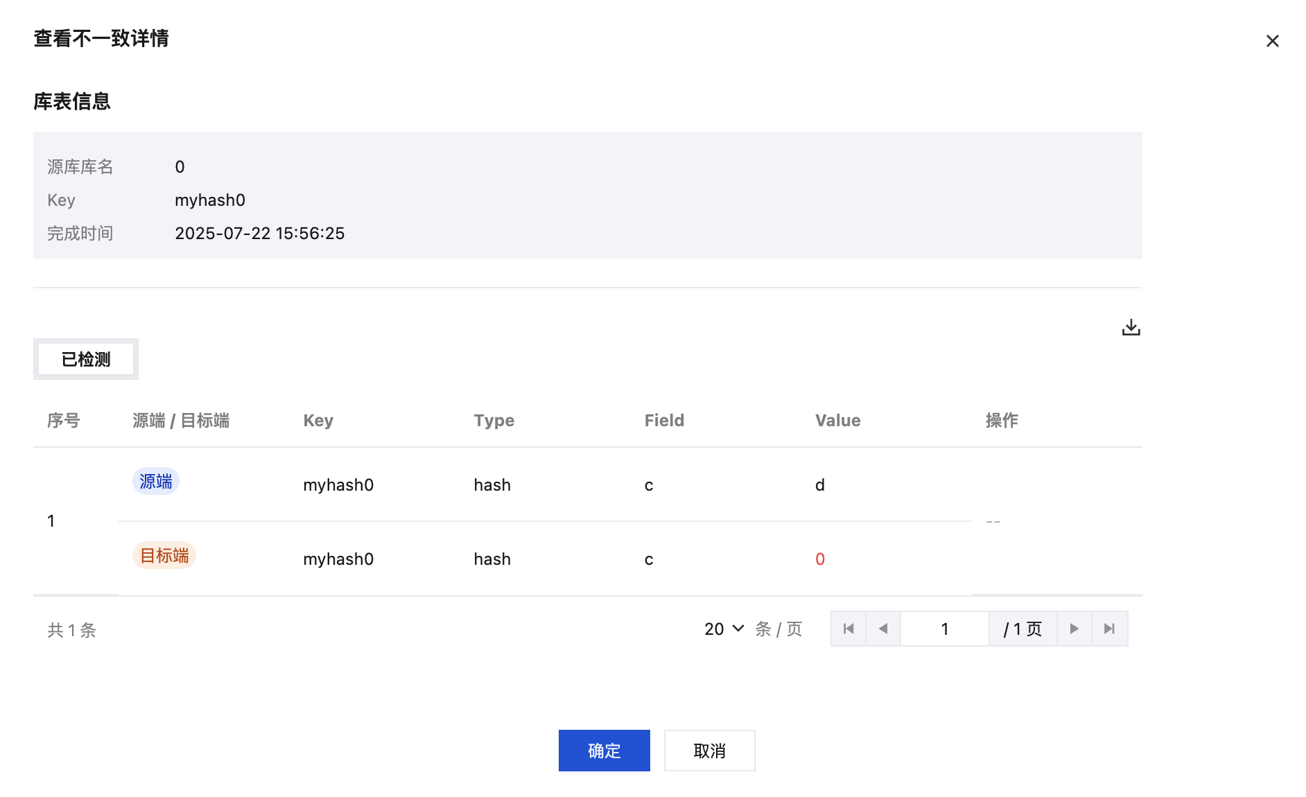Viewport: 1306px width, 797px height.
Task: Click the Value column header
Action: click(837, 421)
